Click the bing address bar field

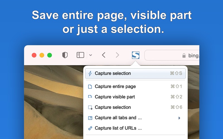172,55
